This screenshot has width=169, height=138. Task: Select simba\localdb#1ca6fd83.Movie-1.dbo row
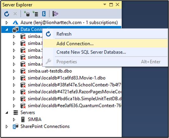67,78
